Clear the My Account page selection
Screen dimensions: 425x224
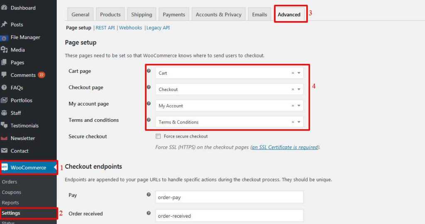pos(293,106)
